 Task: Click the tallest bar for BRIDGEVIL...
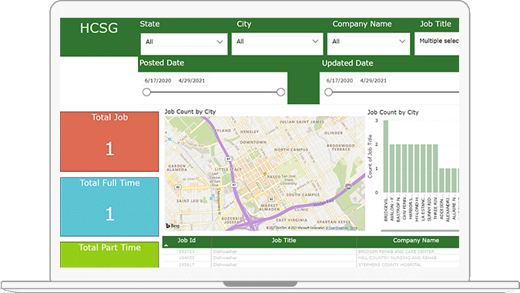[386, 157]
